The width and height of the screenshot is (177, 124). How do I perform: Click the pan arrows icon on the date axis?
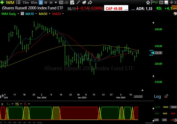pos(2,96)
